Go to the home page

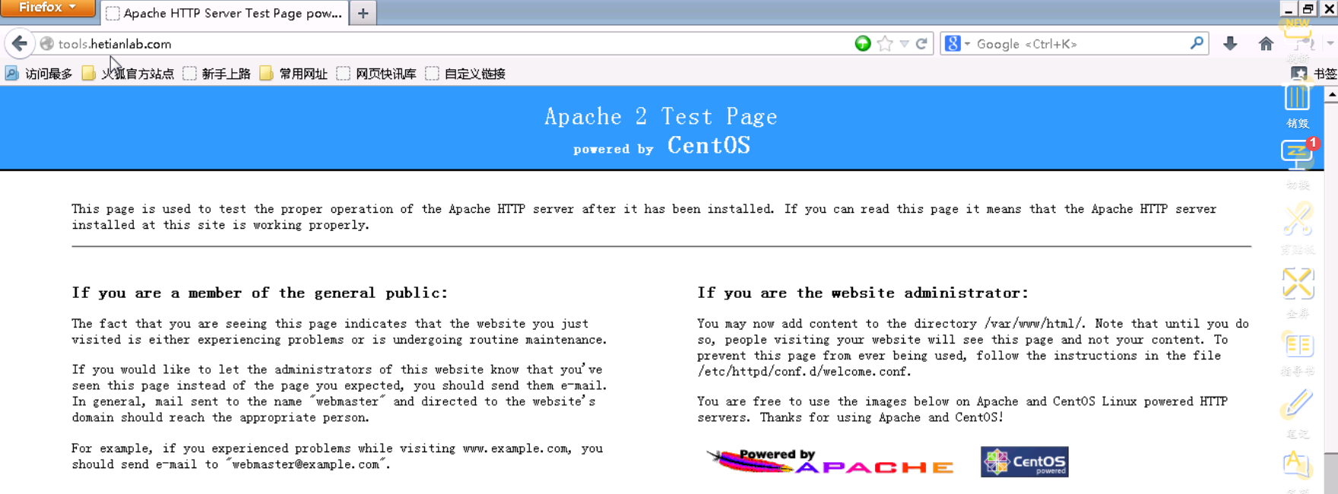click(x=1266, y=44)
